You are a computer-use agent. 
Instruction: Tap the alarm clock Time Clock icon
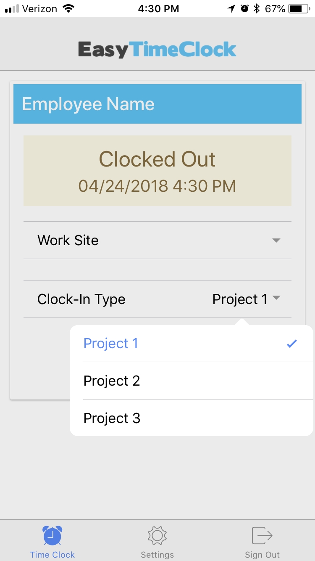tap(52, 535)
